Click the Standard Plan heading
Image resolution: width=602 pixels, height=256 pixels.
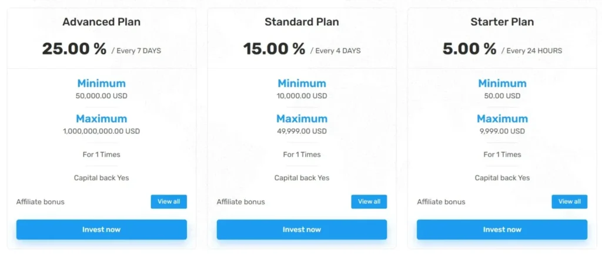pos(302,22)
